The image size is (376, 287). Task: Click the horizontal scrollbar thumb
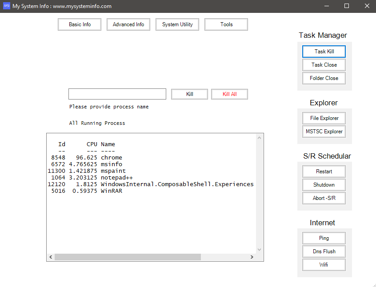128,257
